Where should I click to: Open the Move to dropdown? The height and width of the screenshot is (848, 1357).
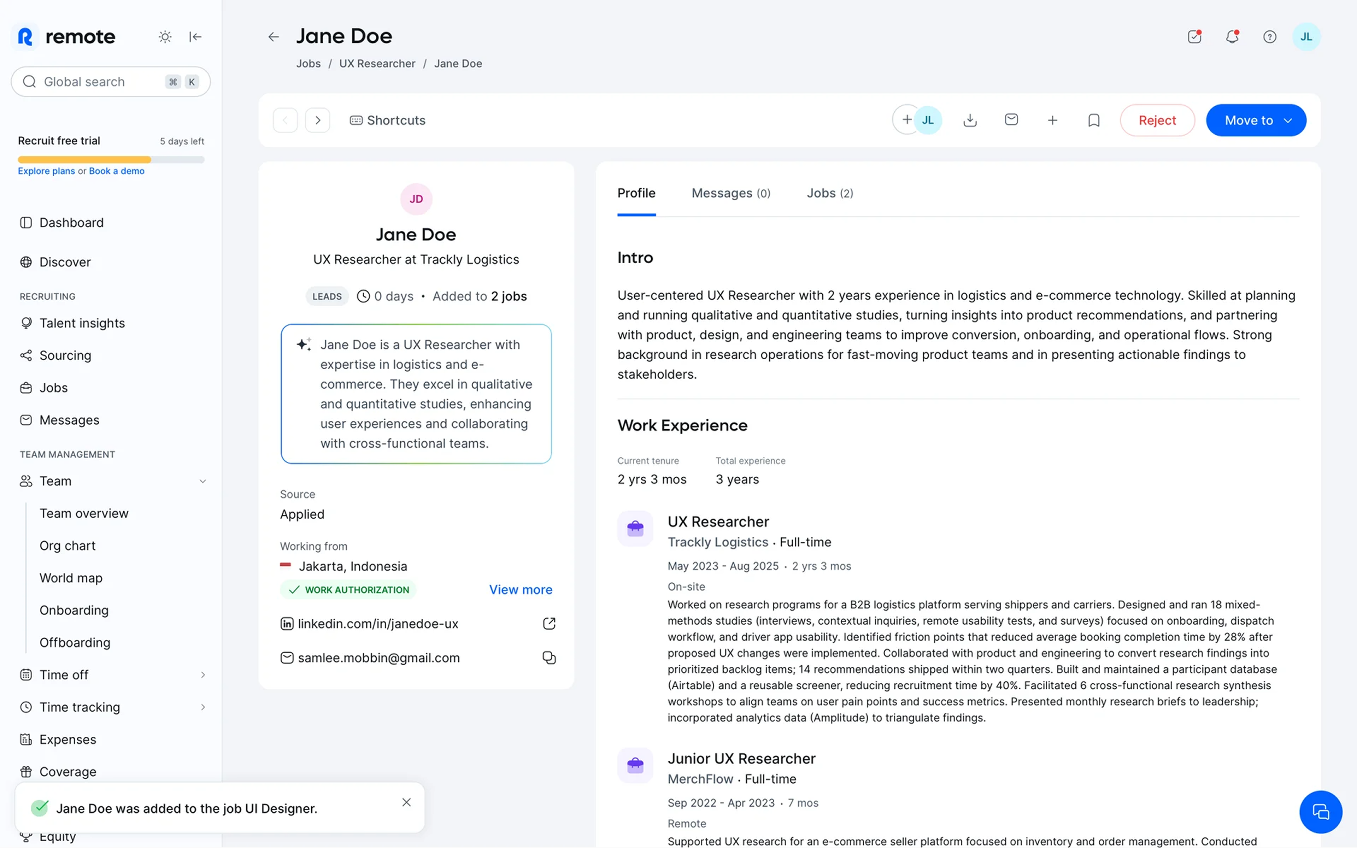pyautogui.click(x=1256, y=119)
